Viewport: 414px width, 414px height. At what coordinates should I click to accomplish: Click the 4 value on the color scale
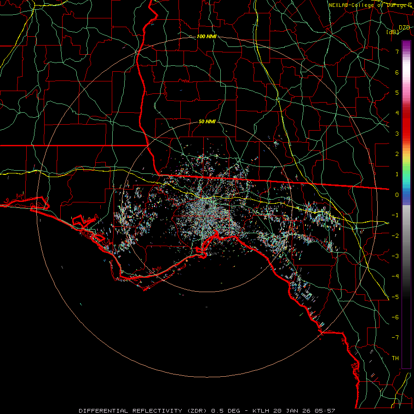[397, 113]
